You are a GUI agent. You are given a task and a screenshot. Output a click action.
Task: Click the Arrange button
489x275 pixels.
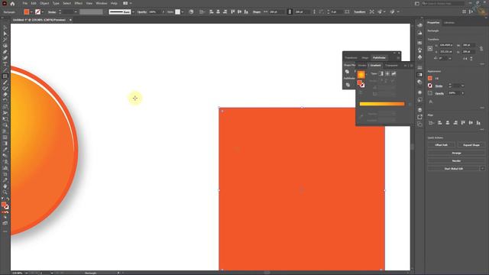point(456,153)
